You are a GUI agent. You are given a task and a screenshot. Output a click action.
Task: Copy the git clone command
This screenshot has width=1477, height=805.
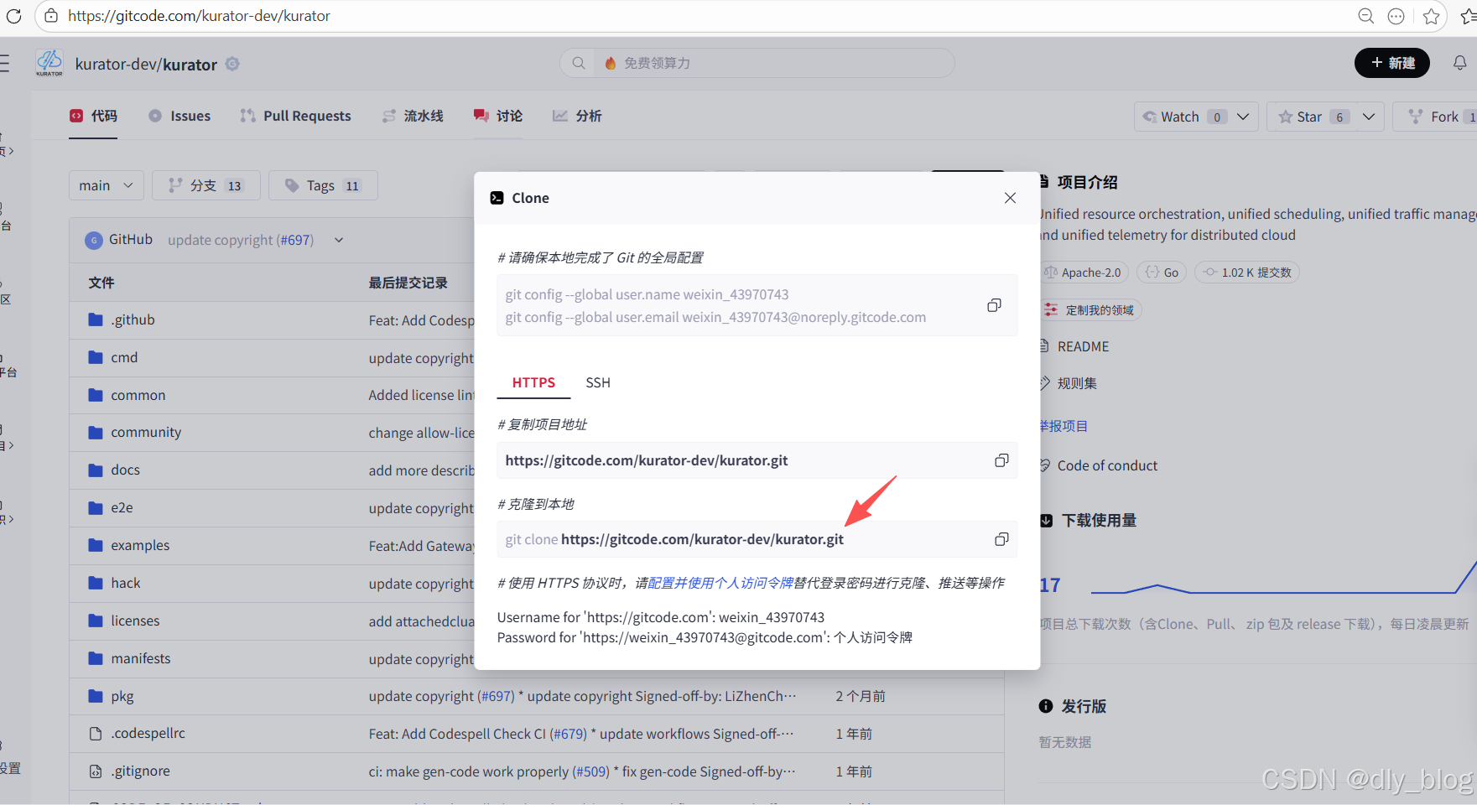(1001, 539)
